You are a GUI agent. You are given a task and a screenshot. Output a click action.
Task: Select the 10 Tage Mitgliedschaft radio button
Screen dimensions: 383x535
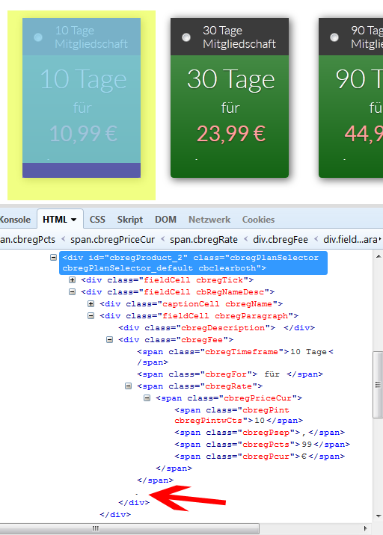click(x=38, y=37)
